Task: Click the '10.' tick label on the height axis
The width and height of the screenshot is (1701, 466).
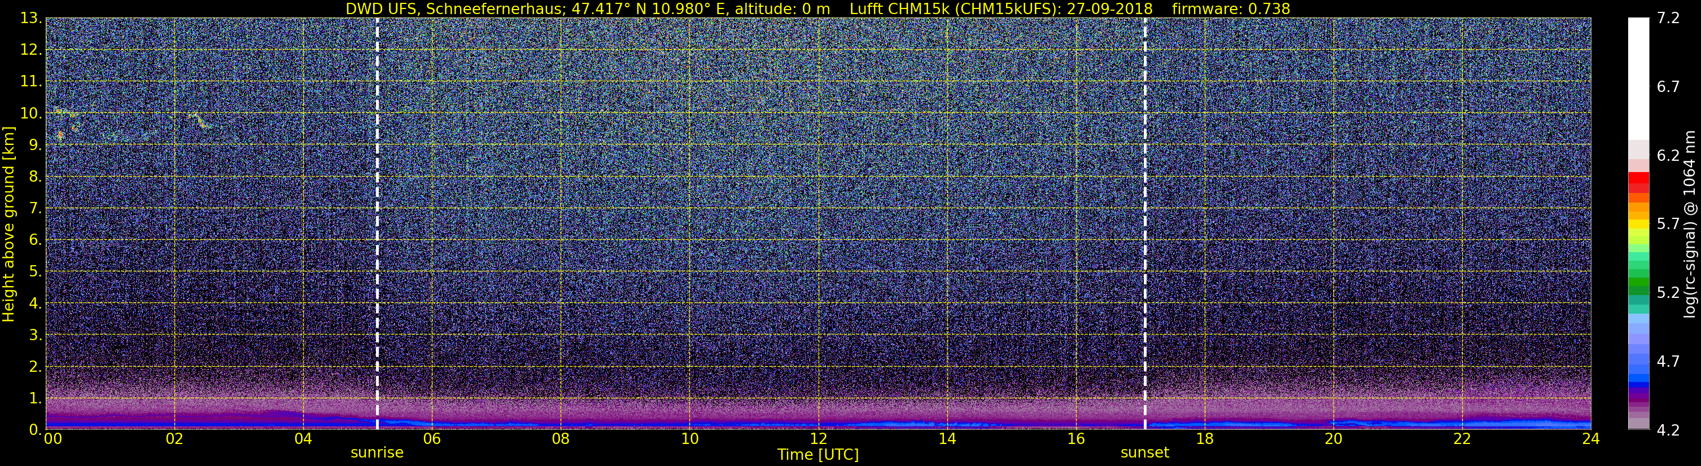Action: pyautogui.click(x=32, y=113)
